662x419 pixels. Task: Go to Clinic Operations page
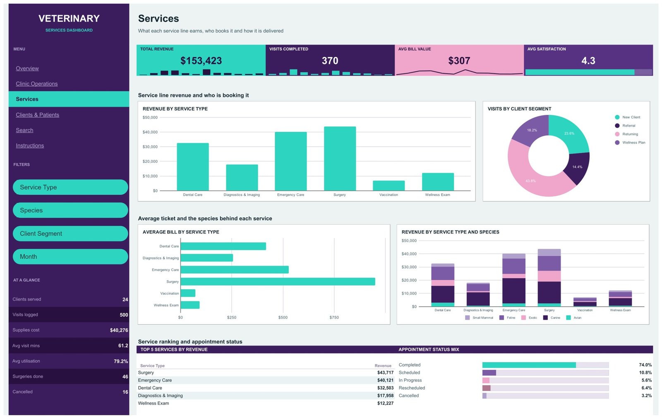(37, 83)
